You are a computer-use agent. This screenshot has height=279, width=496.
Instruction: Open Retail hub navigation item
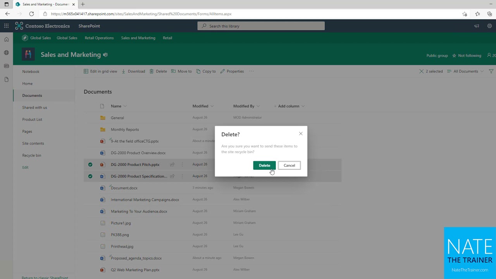167,38
